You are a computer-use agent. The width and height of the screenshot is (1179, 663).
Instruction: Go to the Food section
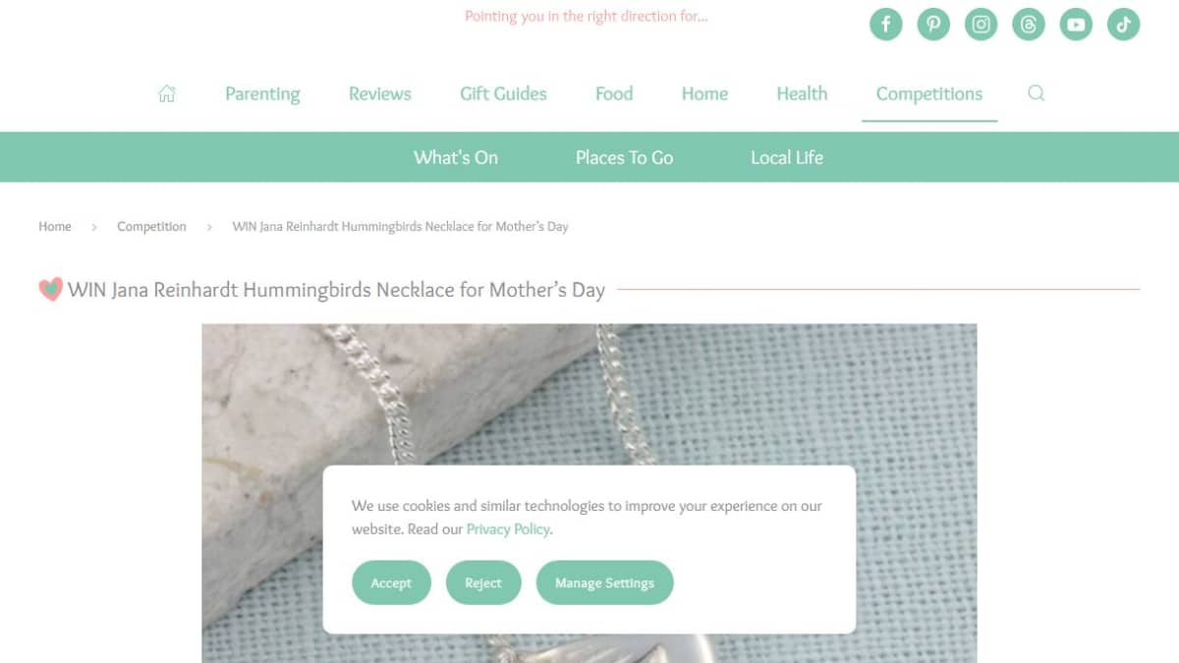(x=614, y=94)
